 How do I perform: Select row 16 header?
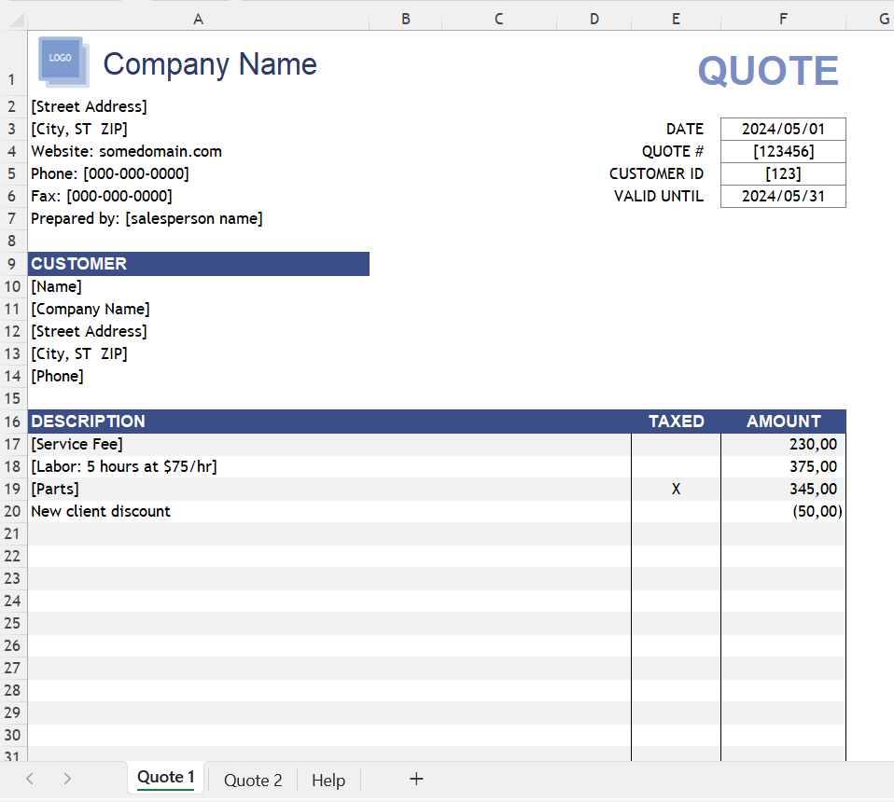[12, 422]
